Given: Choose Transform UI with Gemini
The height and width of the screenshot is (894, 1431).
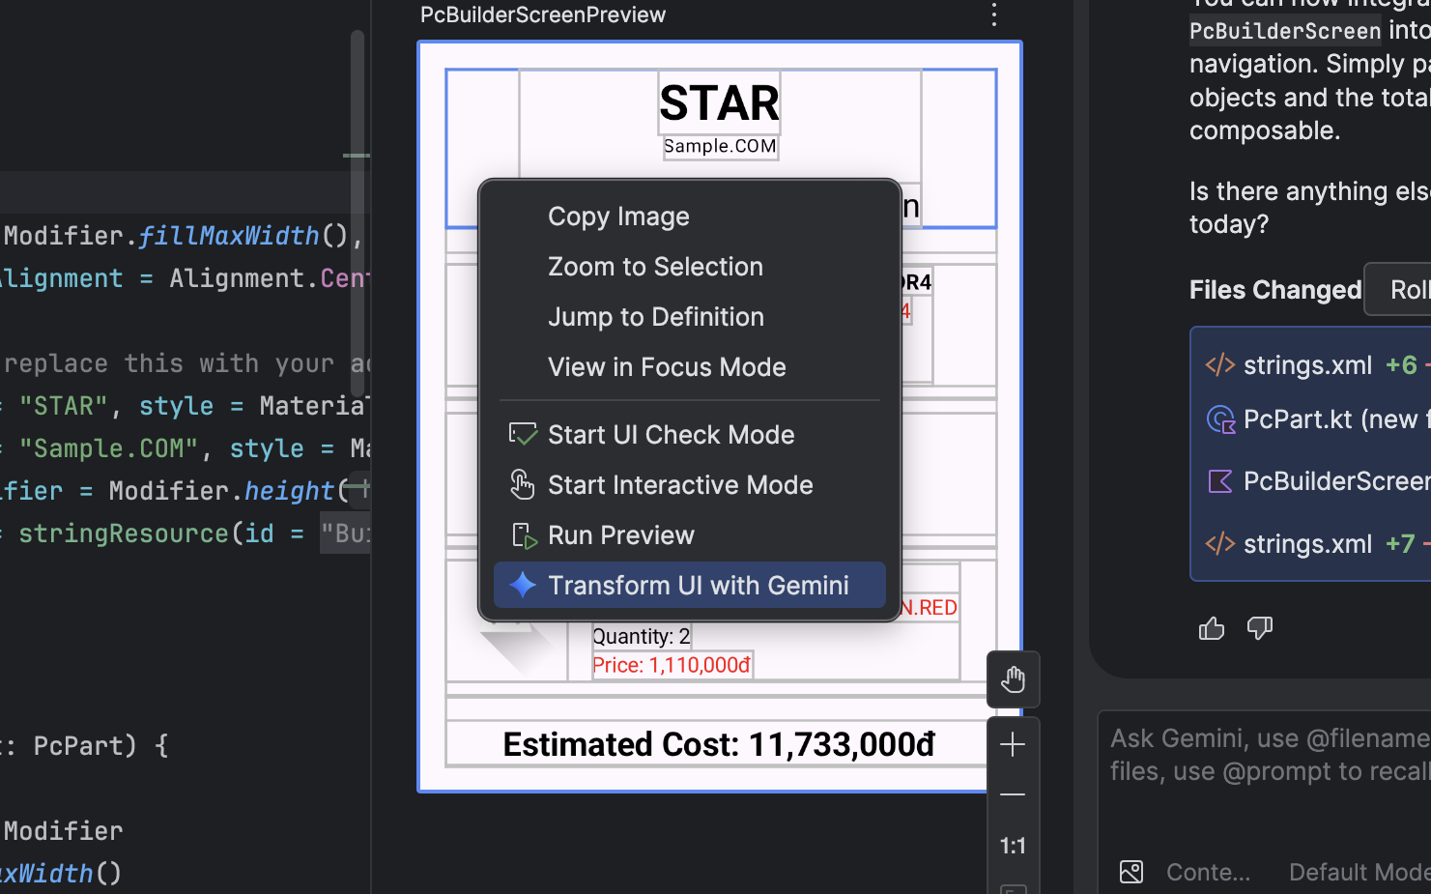Looking at the screenshot, I should tap(698, 586).
